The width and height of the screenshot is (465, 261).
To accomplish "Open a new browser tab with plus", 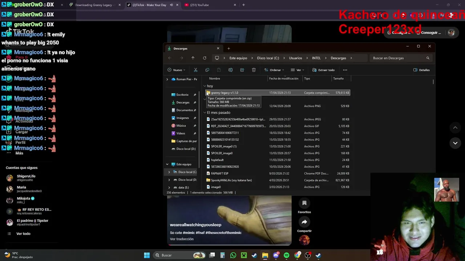I will pos(243,5).
